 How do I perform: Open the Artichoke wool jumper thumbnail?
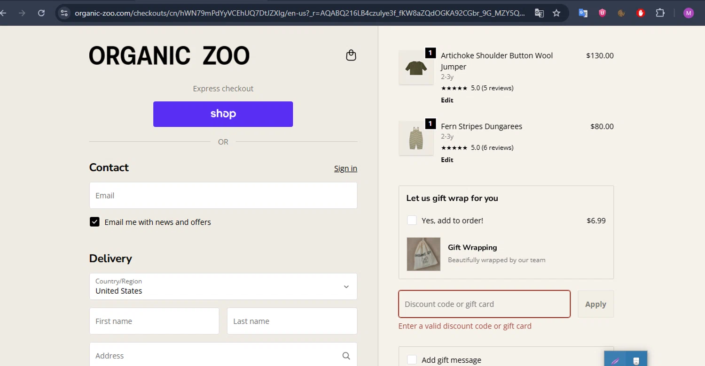(416, 68)
